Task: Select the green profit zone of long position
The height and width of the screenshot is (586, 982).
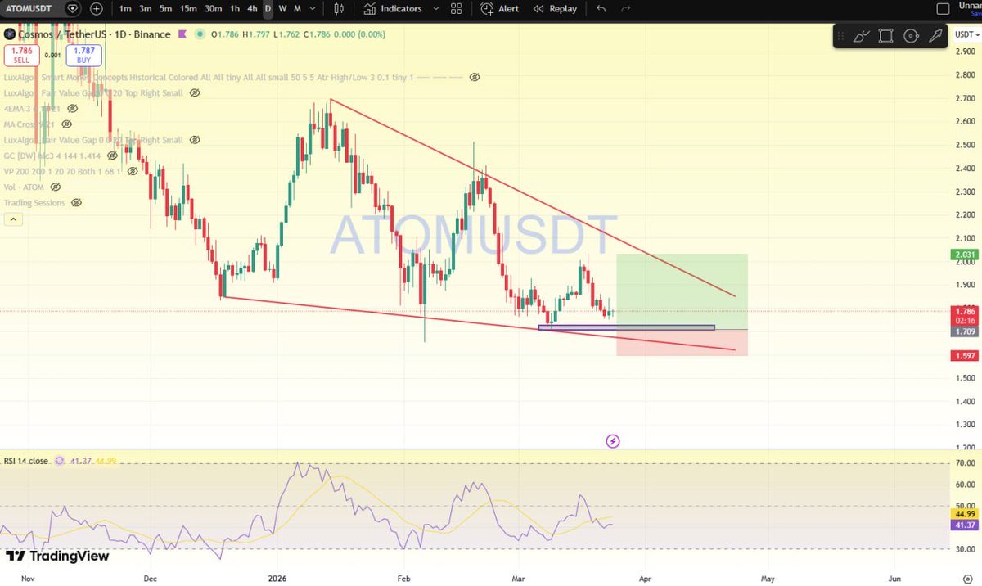Action: point(682,291)
